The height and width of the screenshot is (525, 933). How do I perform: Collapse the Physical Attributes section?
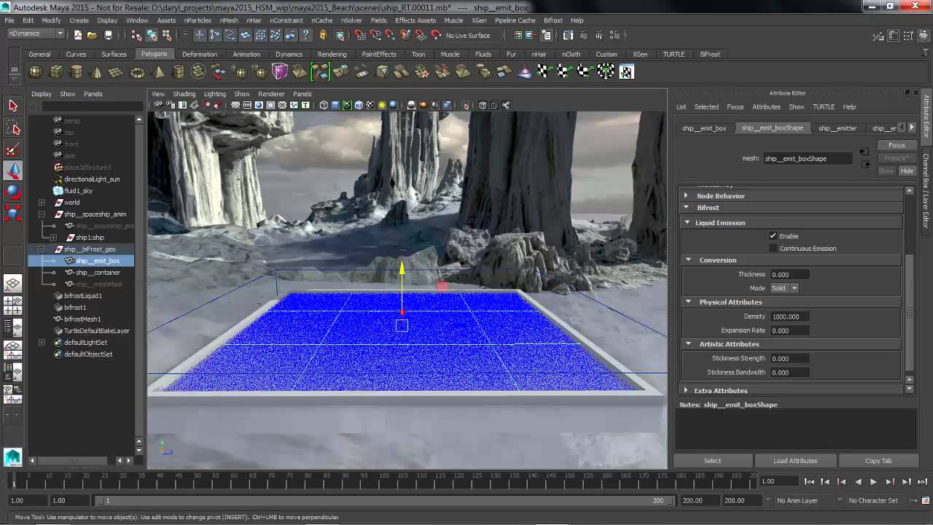(688, 302)
